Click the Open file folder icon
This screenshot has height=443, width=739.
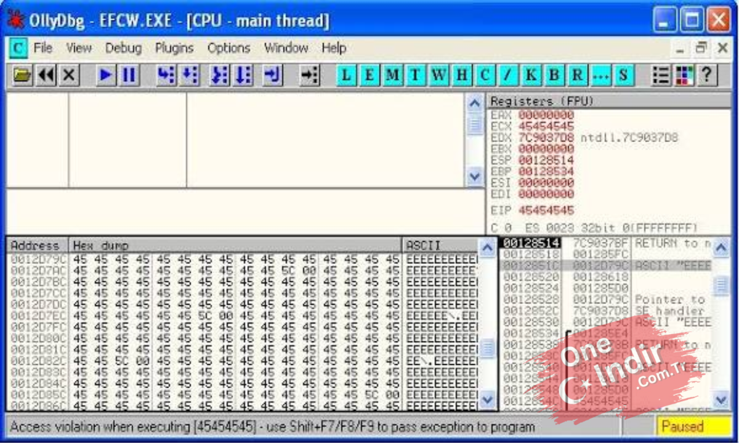click(x=22, y=75)
